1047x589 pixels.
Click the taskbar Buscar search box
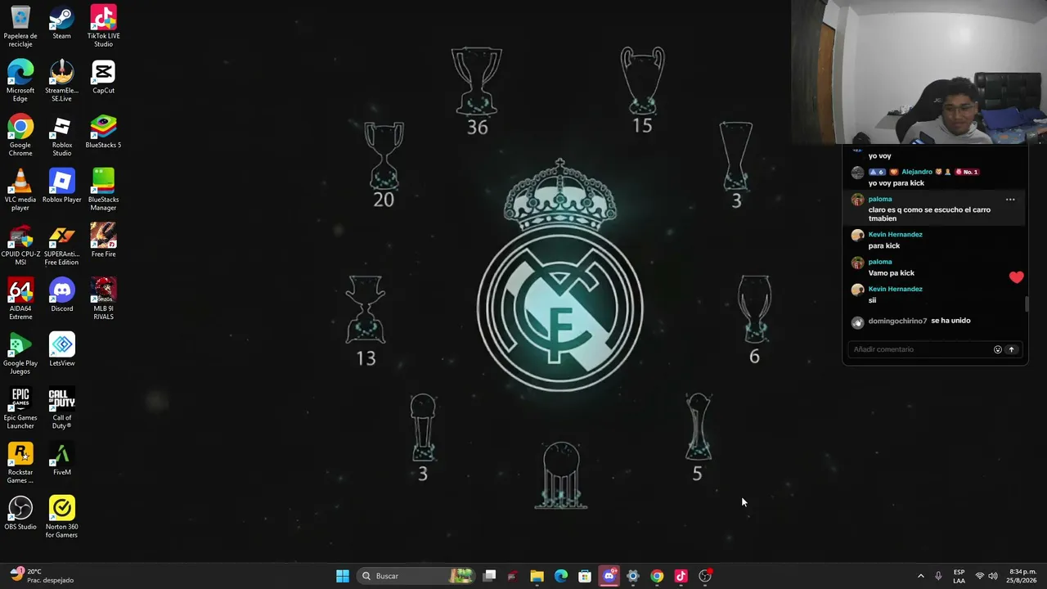(x=416, y=576)
